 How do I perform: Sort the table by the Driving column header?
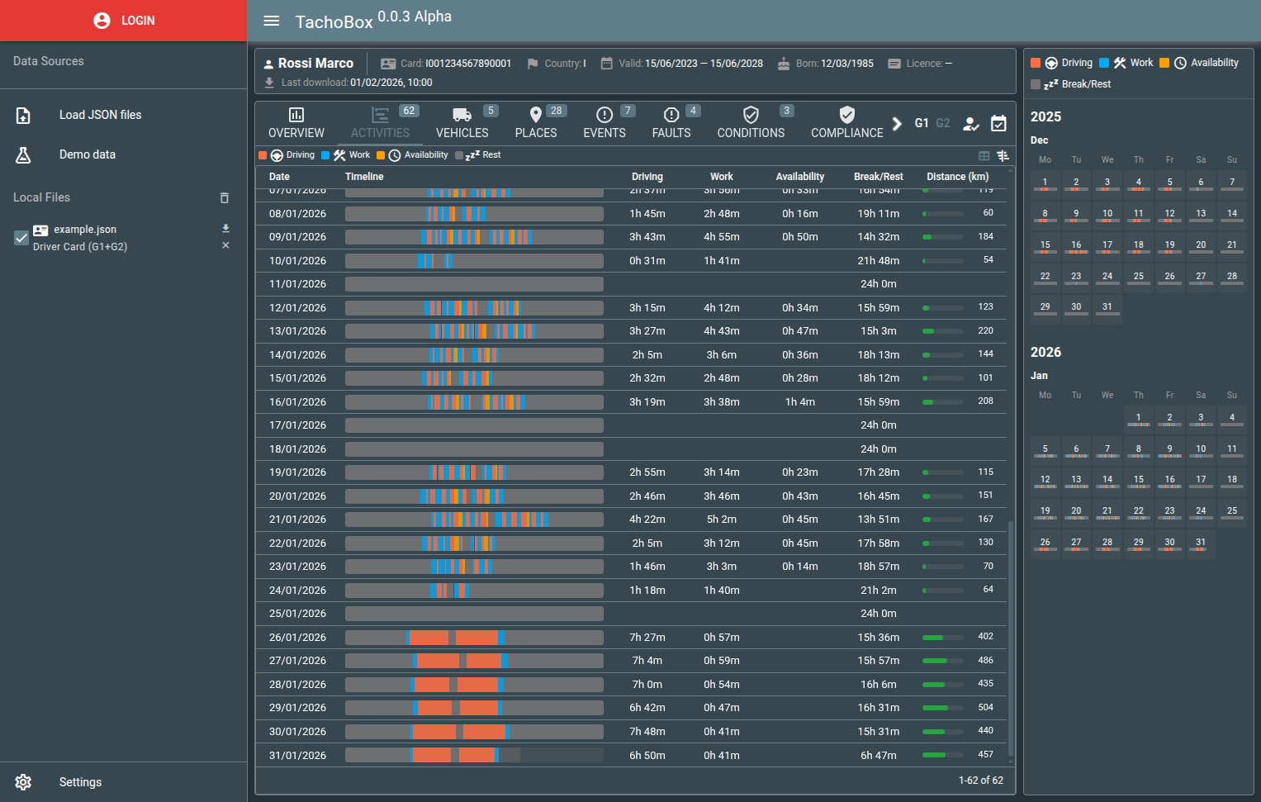647,177
